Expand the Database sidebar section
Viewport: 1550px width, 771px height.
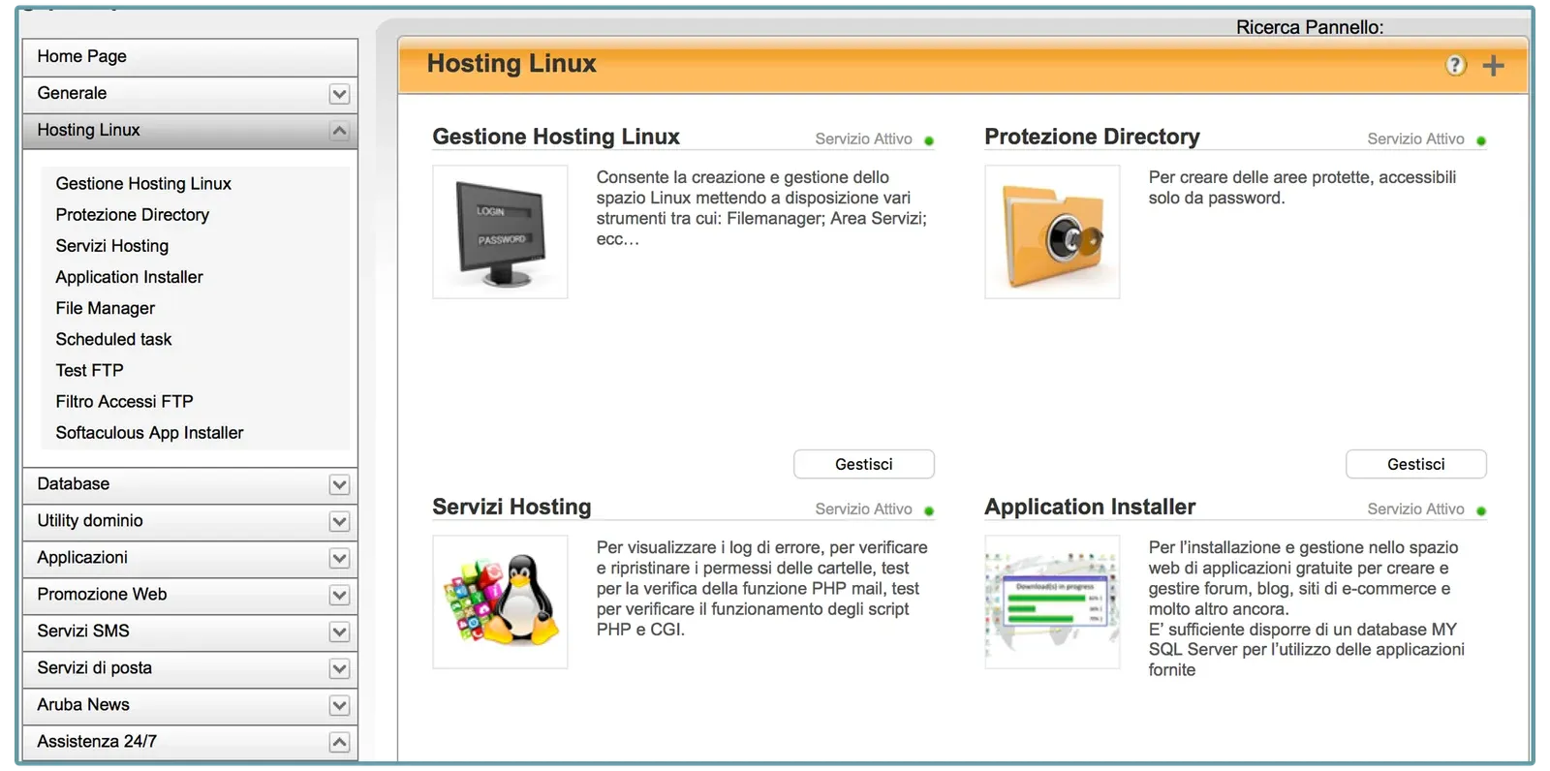[x=339, y=484]
